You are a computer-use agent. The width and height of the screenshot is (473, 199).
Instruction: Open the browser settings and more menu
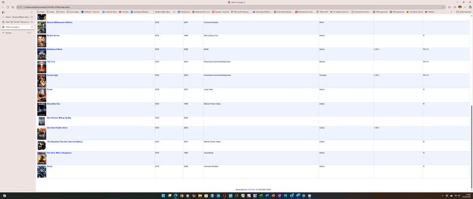465,7
